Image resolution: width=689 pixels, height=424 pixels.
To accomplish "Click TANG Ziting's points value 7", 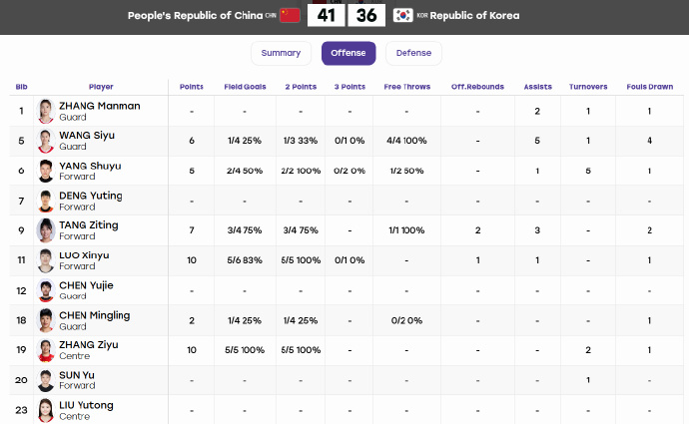I will click(192, 230).
